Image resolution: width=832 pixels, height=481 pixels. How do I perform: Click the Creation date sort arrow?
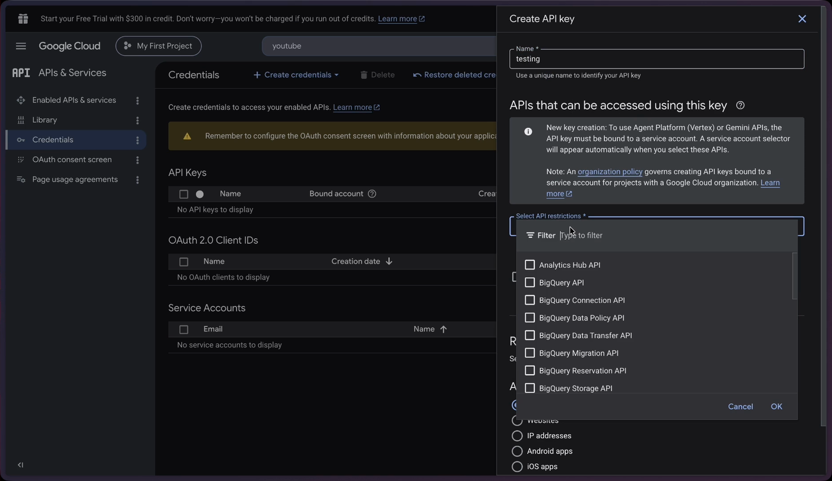click(389, 261)
